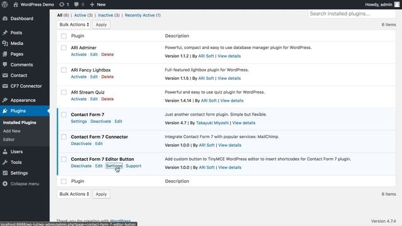Open Takayuki Miyoshi author link

212,123
